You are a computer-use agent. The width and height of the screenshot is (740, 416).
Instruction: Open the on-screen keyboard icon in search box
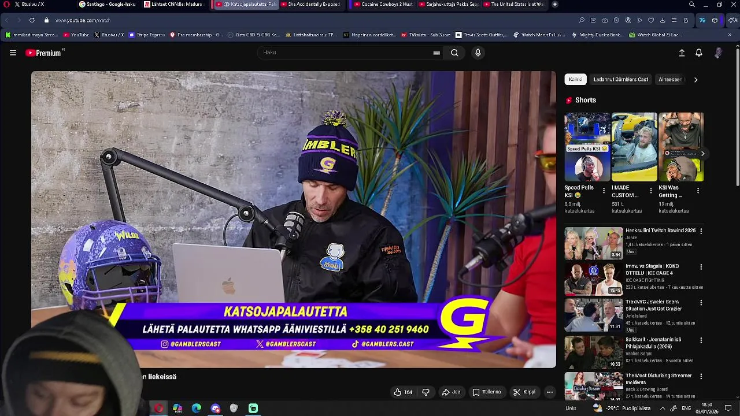436,53
